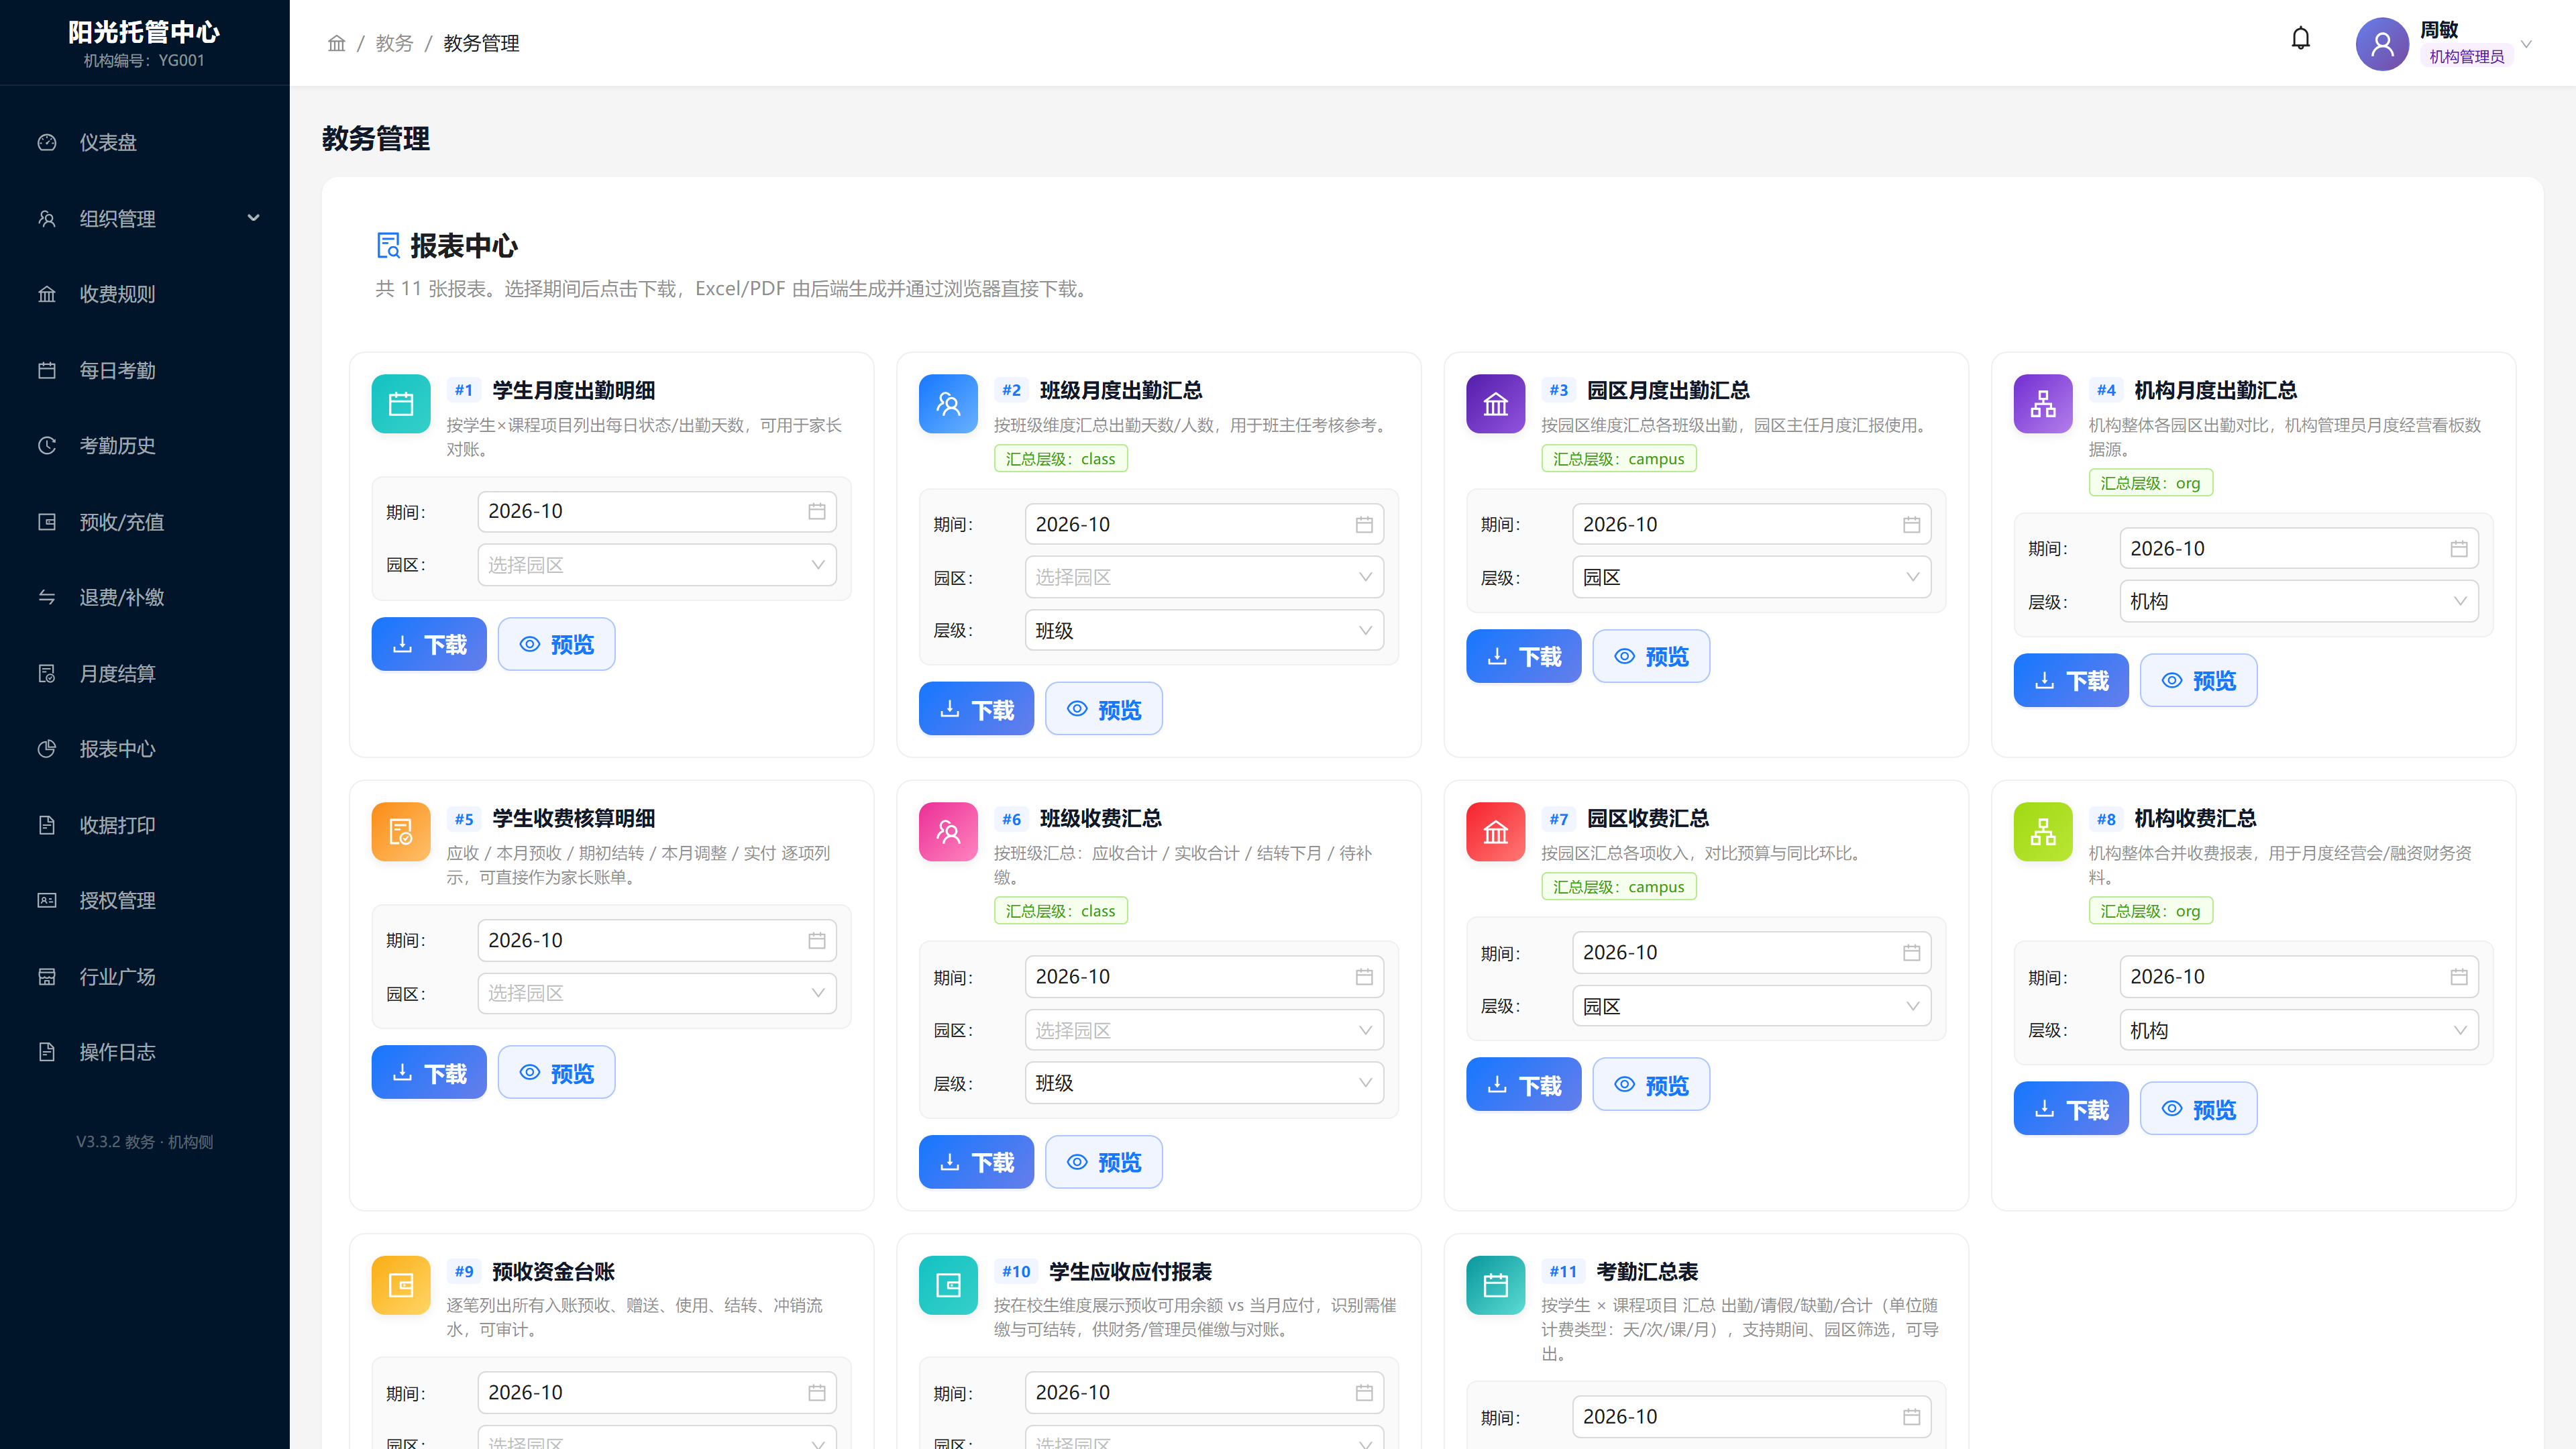
Task: Open 园区 dropdown in 学生月度出勤明细 card
Action: tap(657, 565)
